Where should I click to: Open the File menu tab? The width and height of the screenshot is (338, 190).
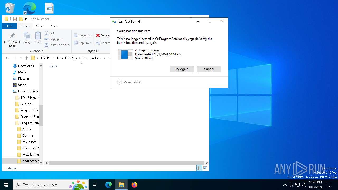pos(10,26)
